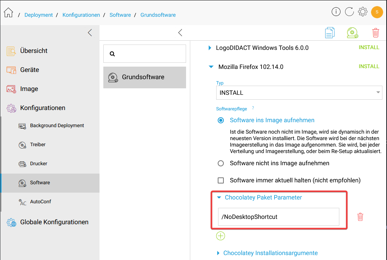This screenshot has width=387, height=260.
Task: Click the AutoConf AC icon
Action: 22,202
